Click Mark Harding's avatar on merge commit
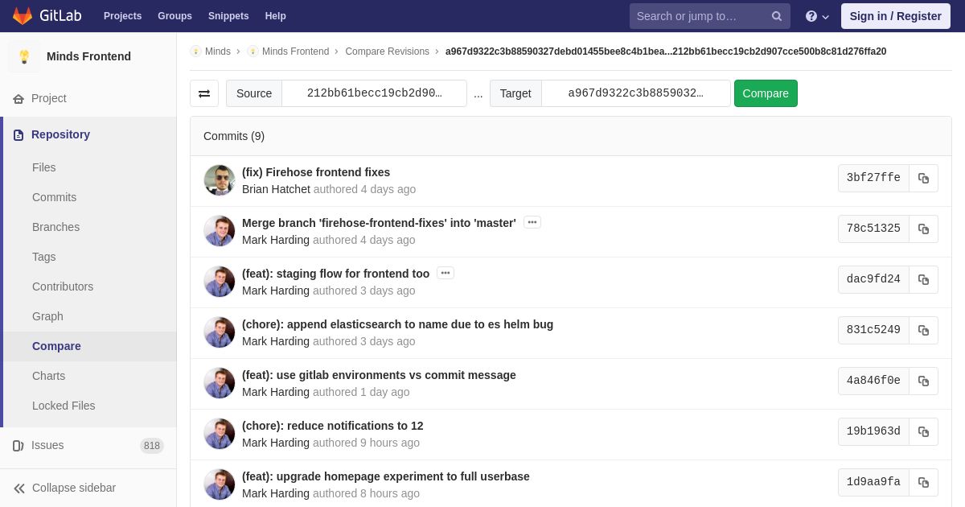 (x=220, y=231)
